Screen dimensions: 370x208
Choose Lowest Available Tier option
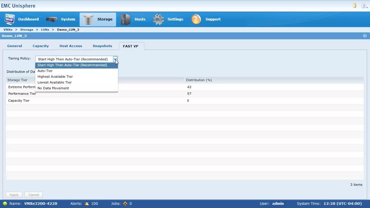(x=77, y=82)
